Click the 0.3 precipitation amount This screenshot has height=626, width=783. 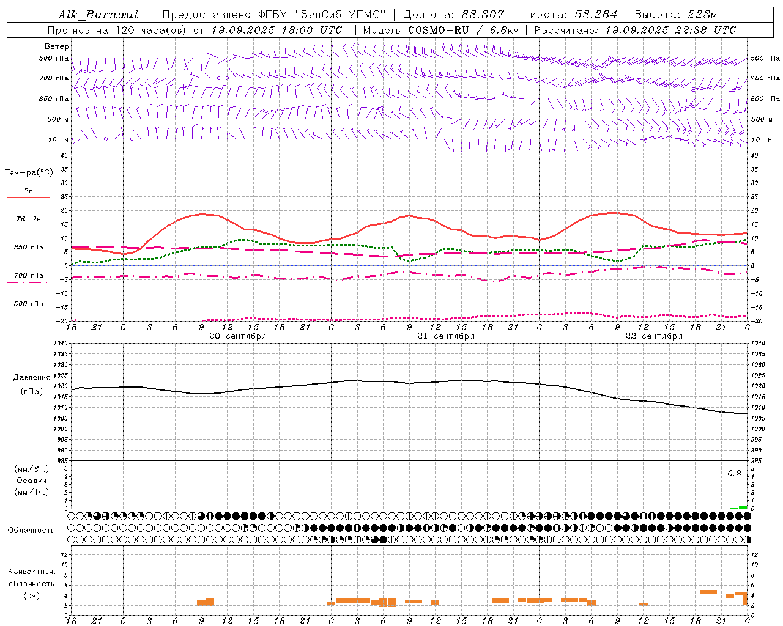tap(734, 473)
